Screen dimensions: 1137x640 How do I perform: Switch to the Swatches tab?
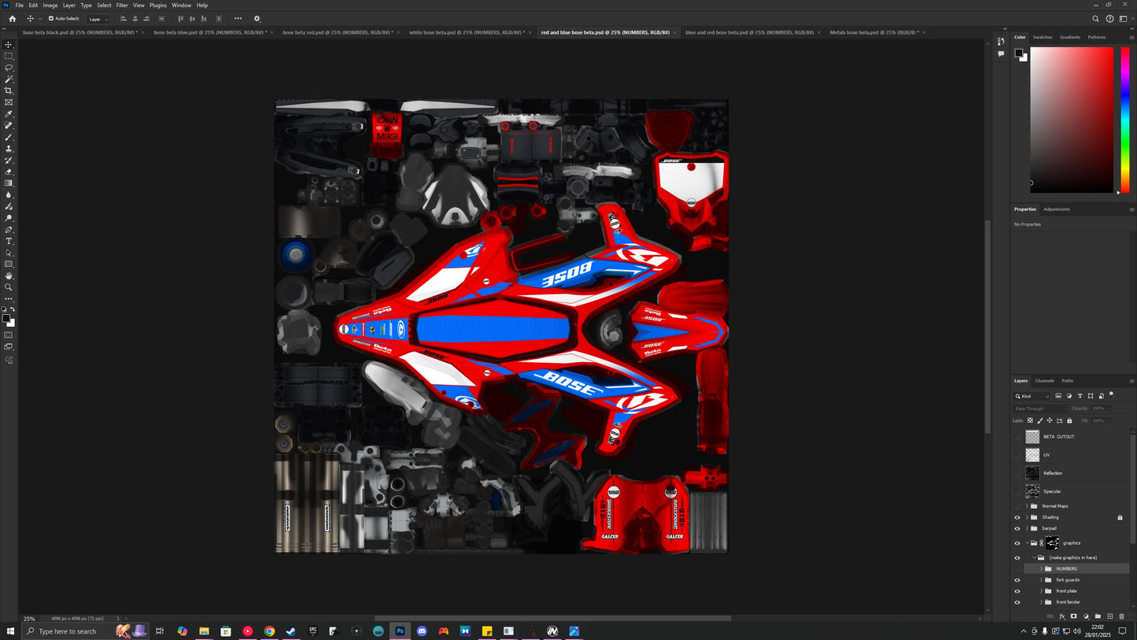(x=1043, y=37)
